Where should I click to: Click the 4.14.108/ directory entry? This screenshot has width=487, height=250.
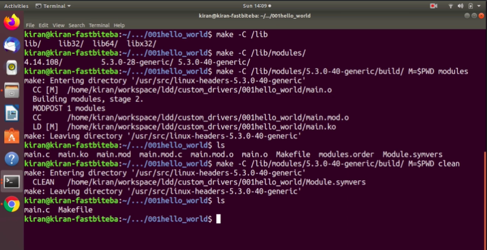pyautogui.click(x=43, y=62)
